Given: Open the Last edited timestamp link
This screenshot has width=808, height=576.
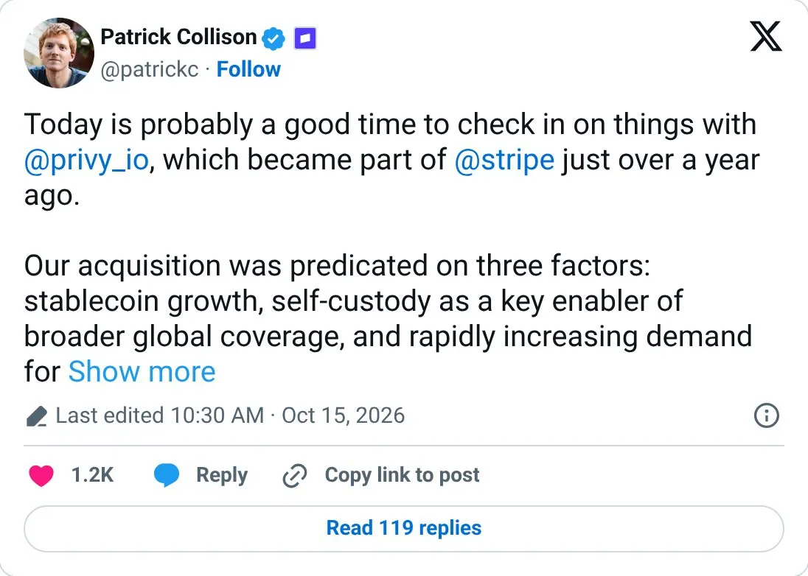Looking at the screenshot, I should point(230,415).
